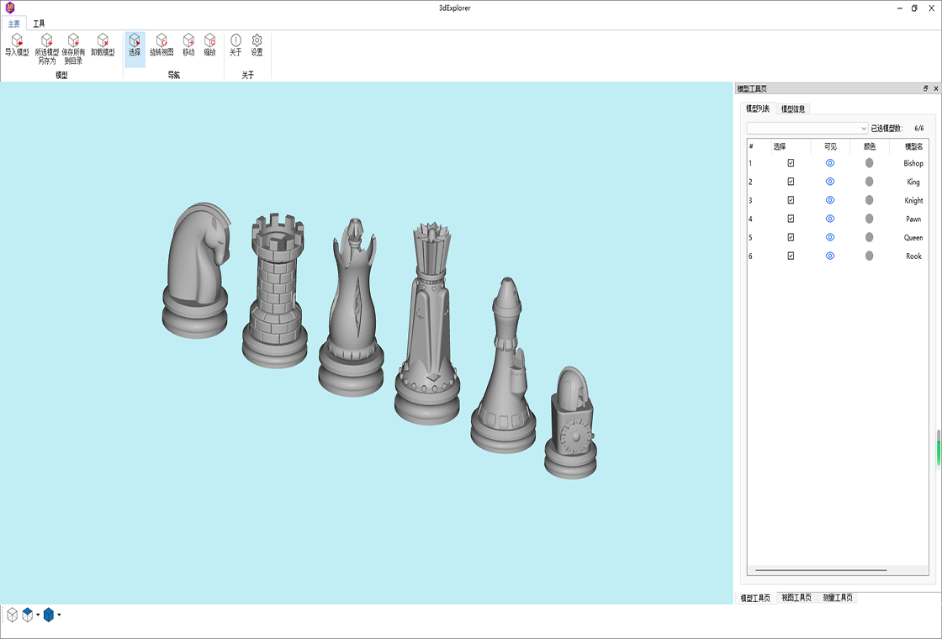
Task: Uncheck the Bishop selection checkbox
Action: [791, 163]
